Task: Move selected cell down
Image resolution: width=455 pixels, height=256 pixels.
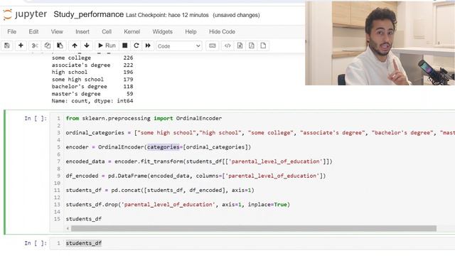Action: point(87,46)
